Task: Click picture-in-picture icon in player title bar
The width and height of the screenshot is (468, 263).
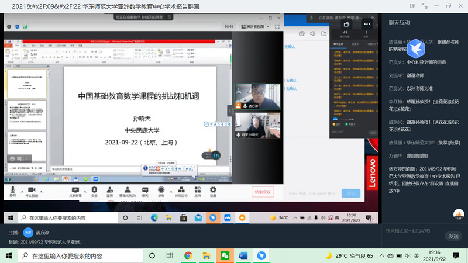Action: 412,6
